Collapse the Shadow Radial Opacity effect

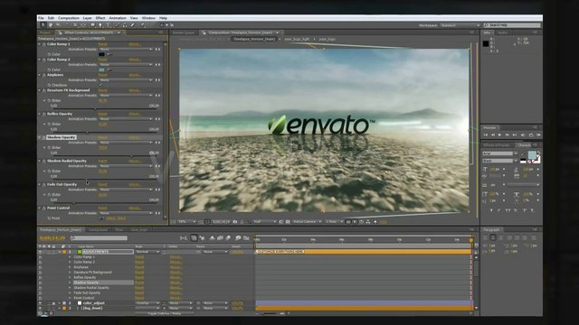point(40,161)
